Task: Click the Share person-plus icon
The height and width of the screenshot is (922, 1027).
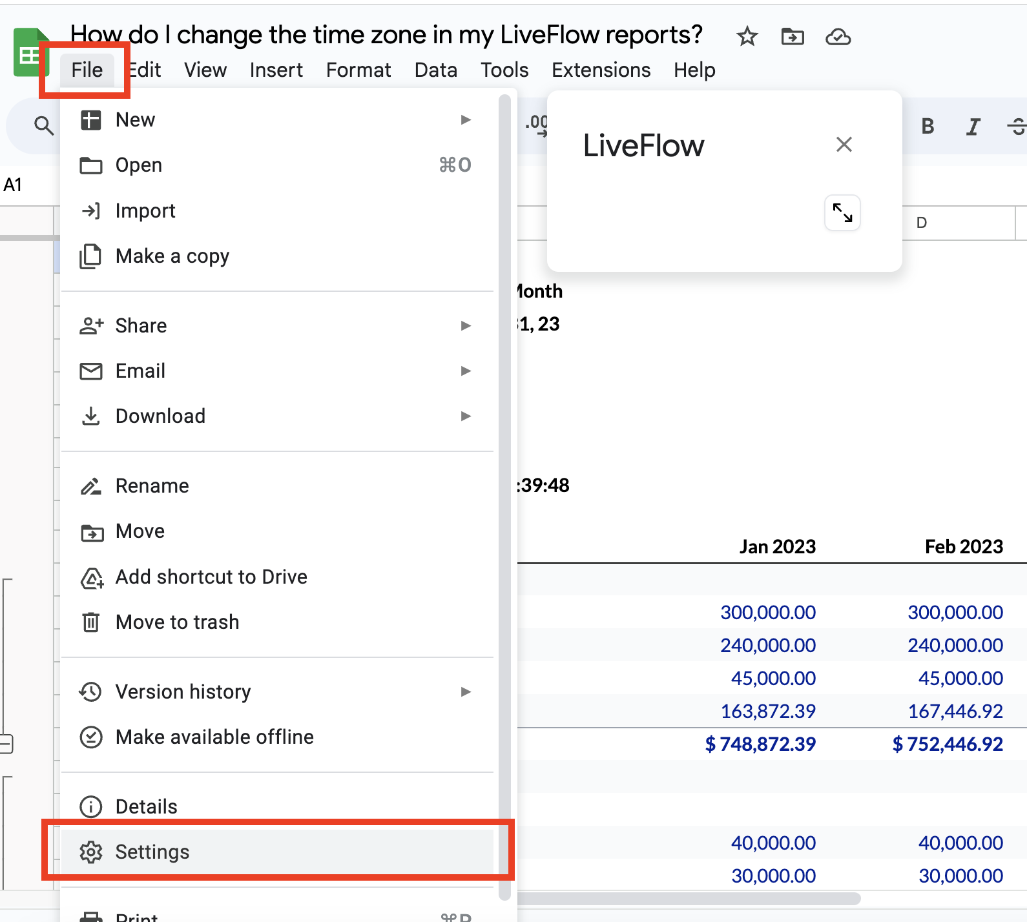Action: (91, 326)
